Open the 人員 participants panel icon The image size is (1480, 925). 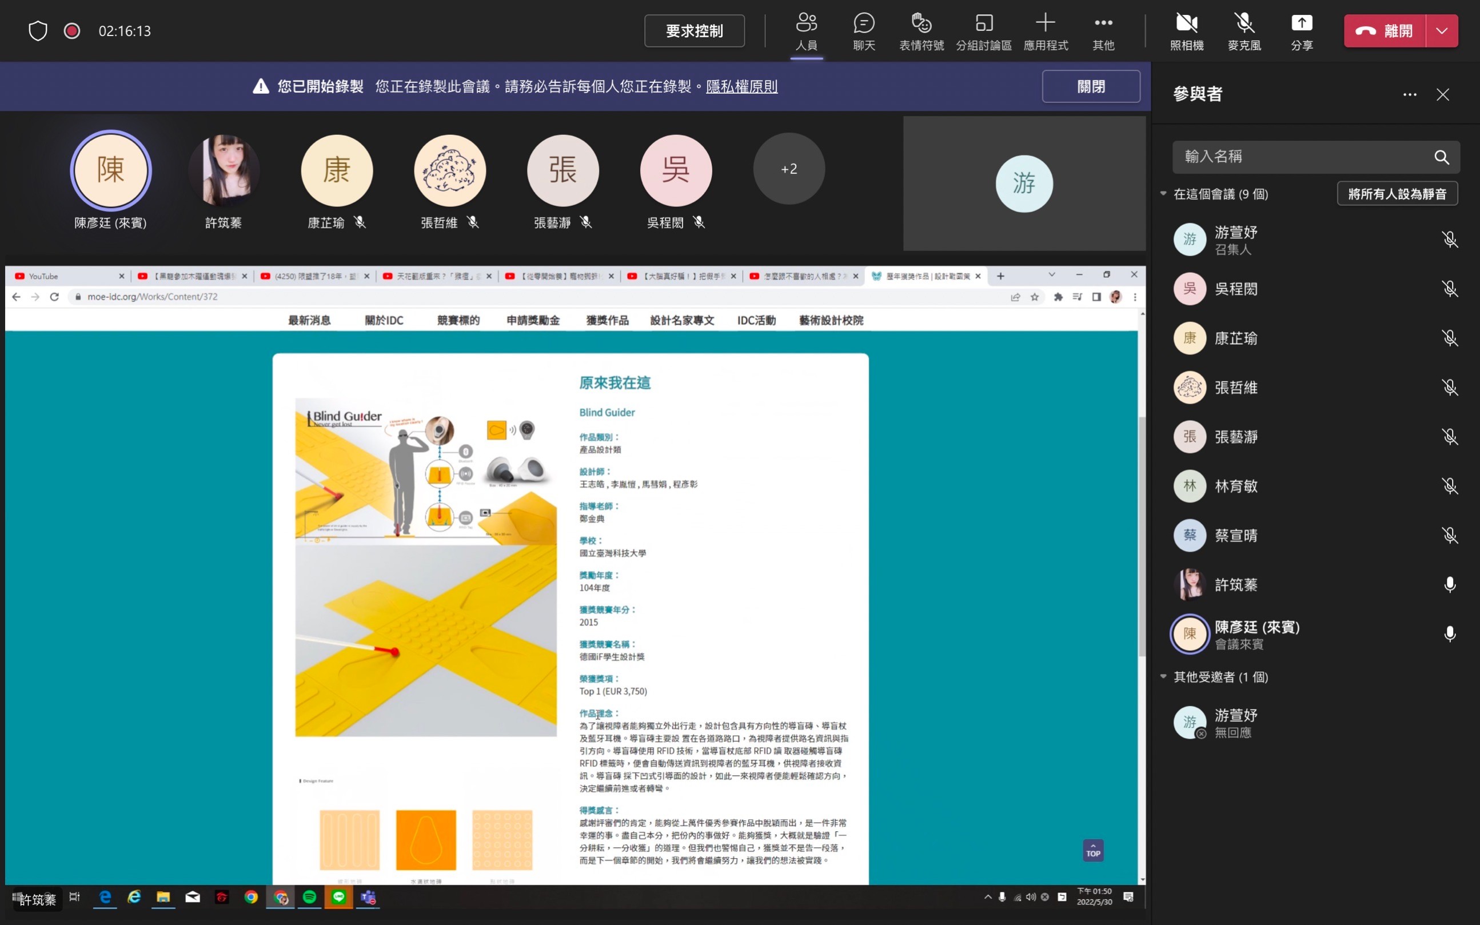tap(806, 31)
